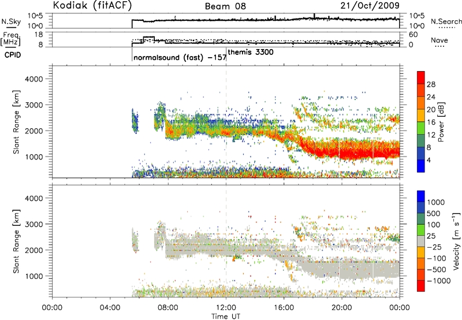462x320 pixels.
Task: Click the '-1000' tick on the velocity colorbar
Action: [x=438, y=281]
